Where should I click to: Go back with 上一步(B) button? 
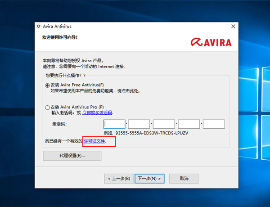coord(119,179)
